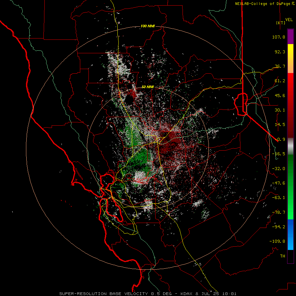Click the -94.2 velocity scale value
This screenshot has height=296, width=296.
(279, 227)
